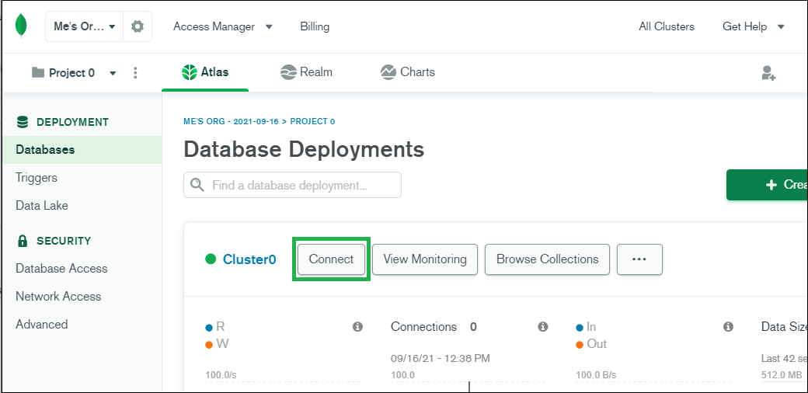Open the Cluster0 ellipsis more-options button
The height and width of the screenshot is (393, 808).
(x=639, y=259)
